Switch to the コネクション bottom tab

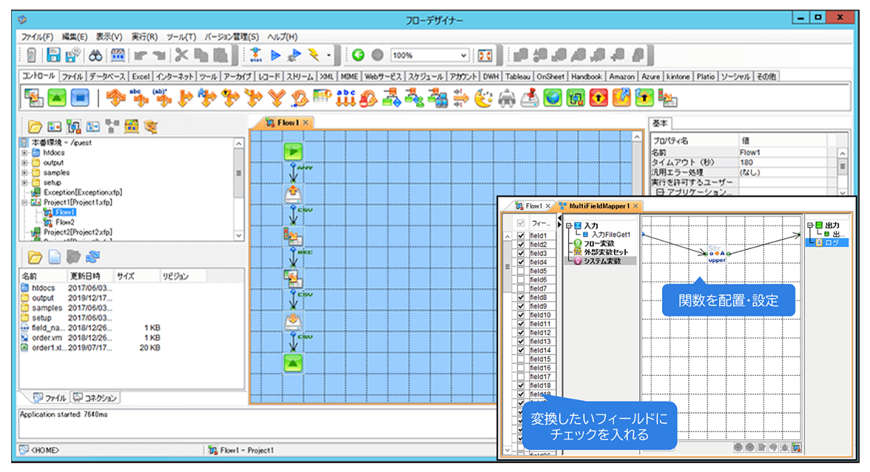click(96, 398)
